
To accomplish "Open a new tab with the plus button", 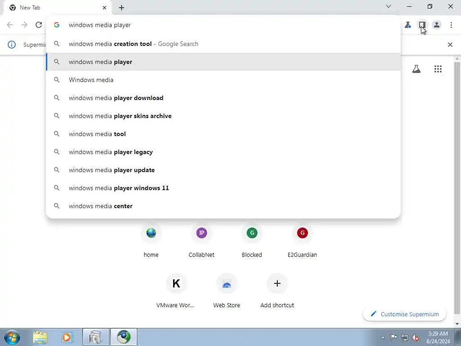I will (x=122, y=8).
